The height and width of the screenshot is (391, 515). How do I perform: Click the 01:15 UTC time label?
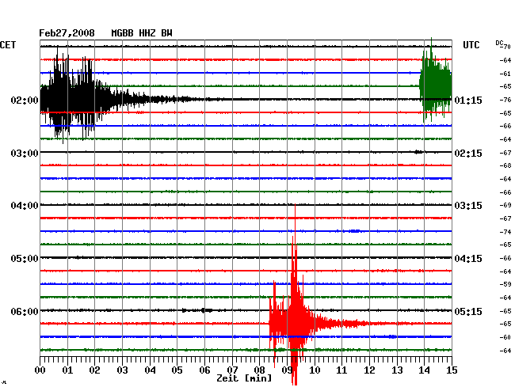(468, 100)
